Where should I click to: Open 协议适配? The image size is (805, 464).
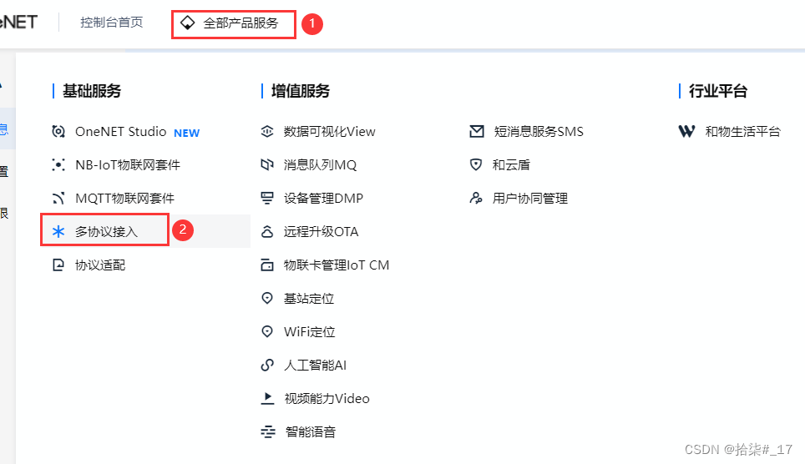pyautogui.click(x=100, y=265)
